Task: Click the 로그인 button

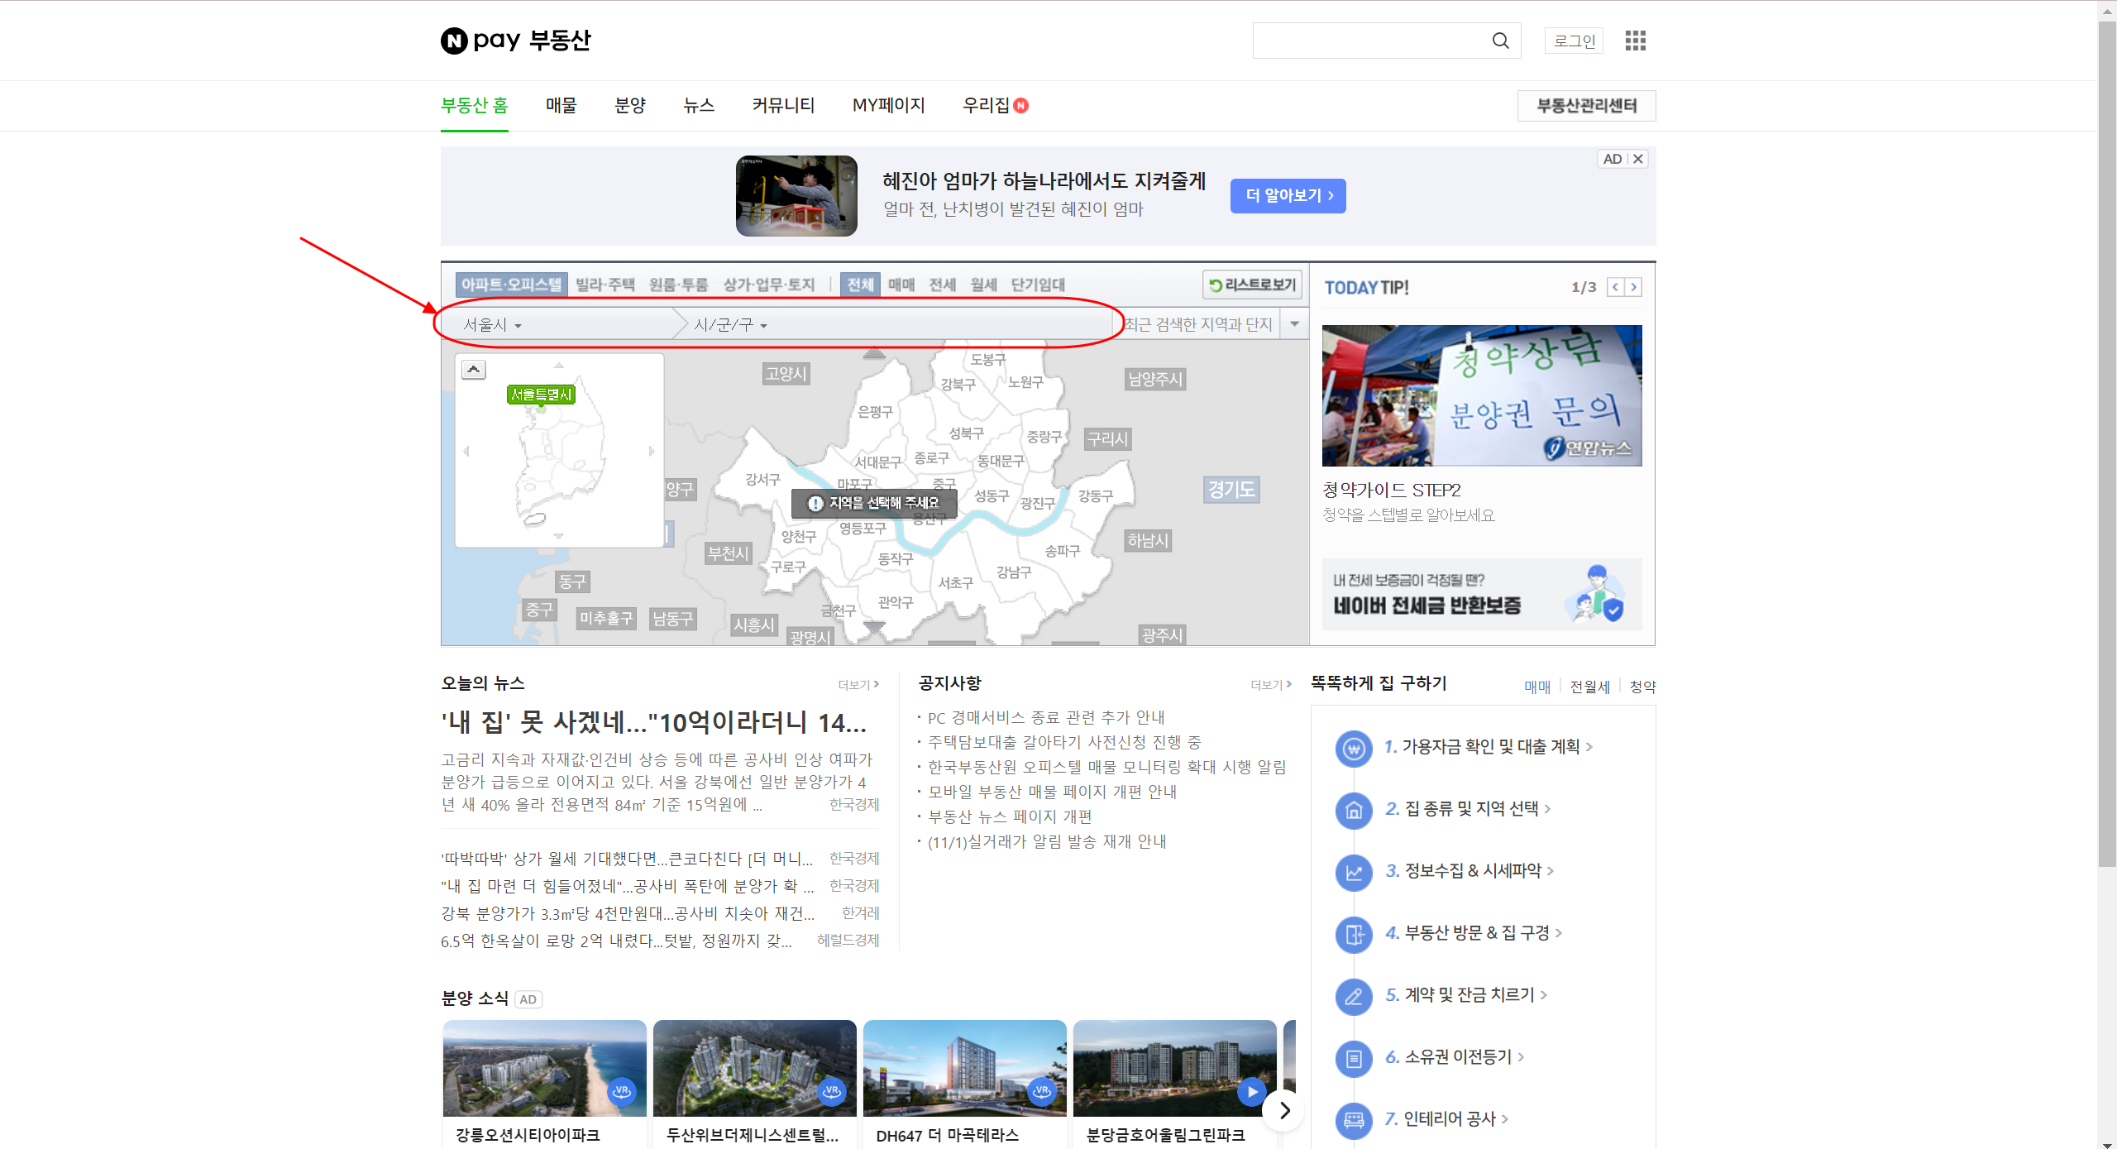Action: click(1574, 41)
